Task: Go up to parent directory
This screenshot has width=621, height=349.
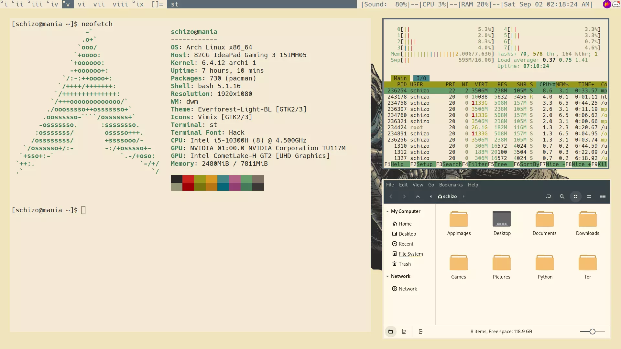Action: click(x=418, y=196)
